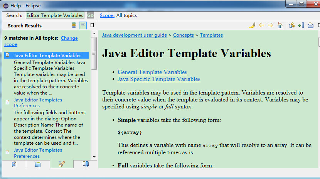Viewport: 320px width, 179px height.
Task: Click the Go search button
Action: point(90,15)
